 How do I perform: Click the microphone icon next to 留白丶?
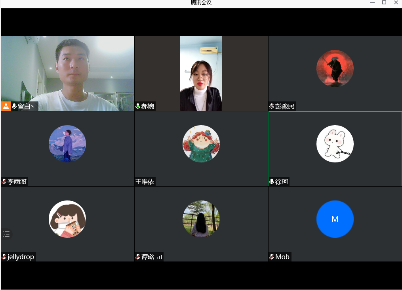click(x=14, y=106)
